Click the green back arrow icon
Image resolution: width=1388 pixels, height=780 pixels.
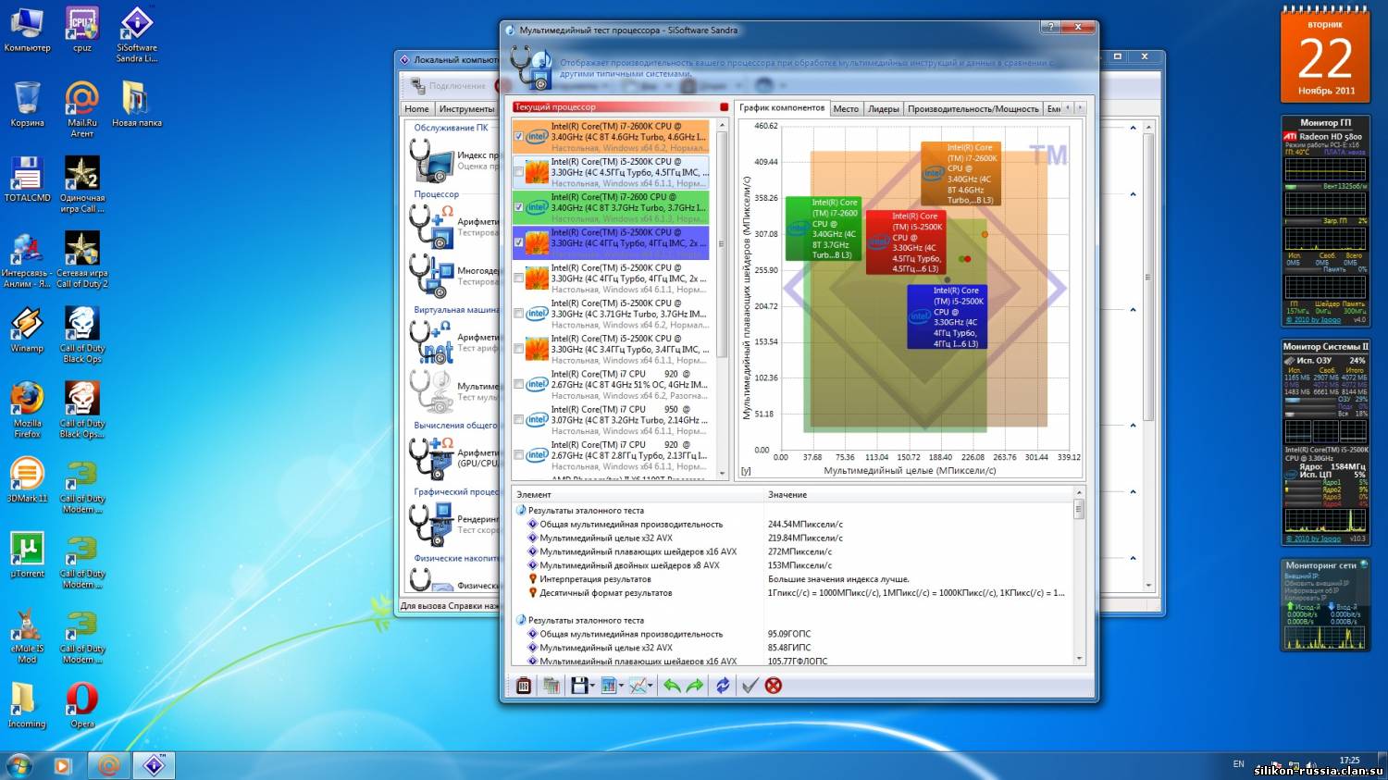[x=672, y=686]
